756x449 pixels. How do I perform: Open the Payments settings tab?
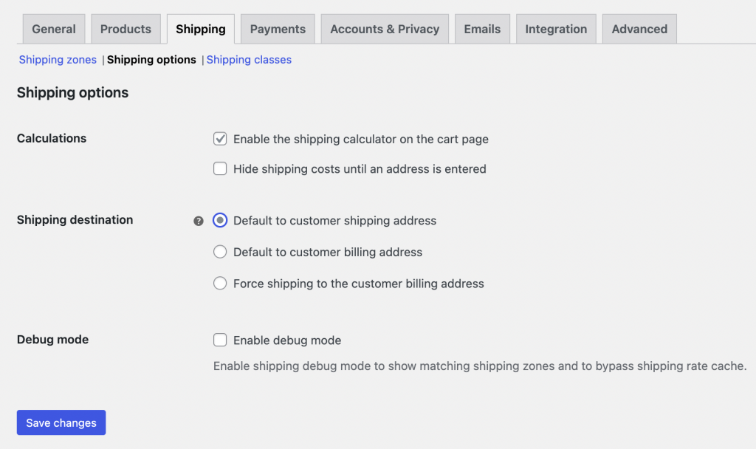tap(278, 28)
